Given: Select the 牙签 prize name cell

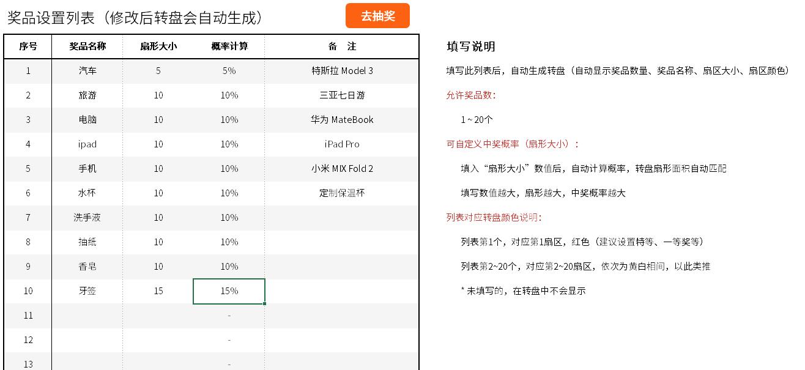Looking at the screenshot, I should point(87,291).
